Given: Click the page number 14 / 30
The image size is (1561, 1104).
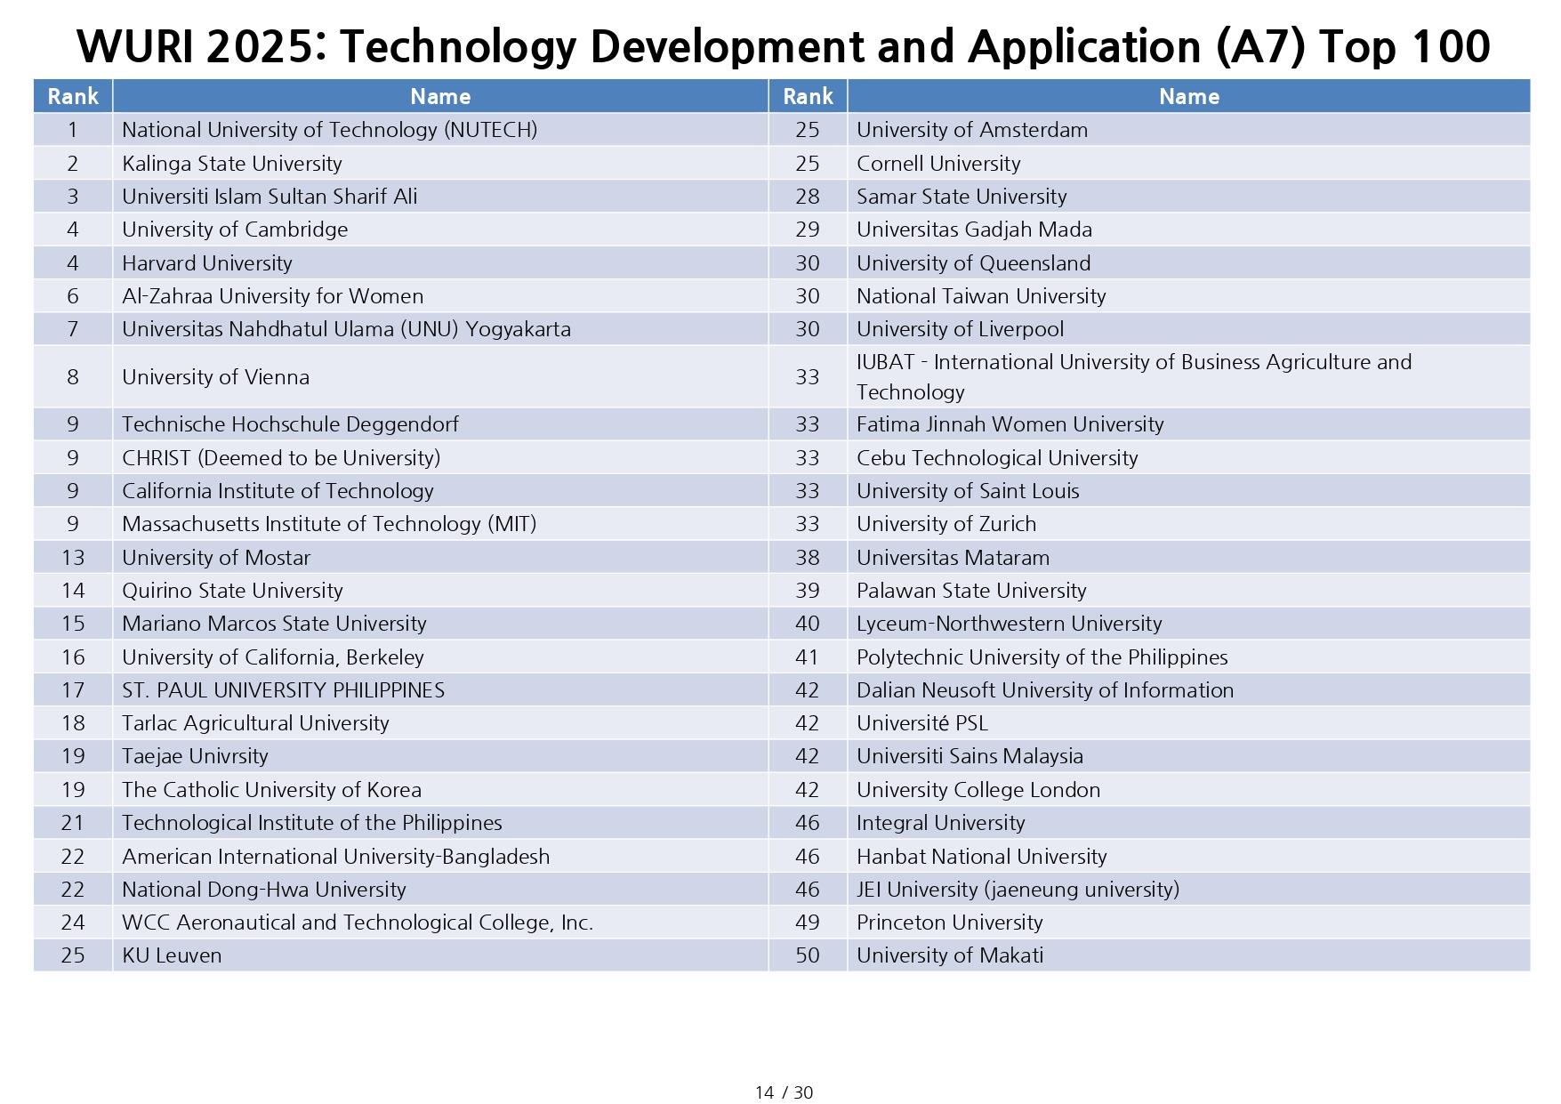Looking at the screenshot, I should (784, 1092).
